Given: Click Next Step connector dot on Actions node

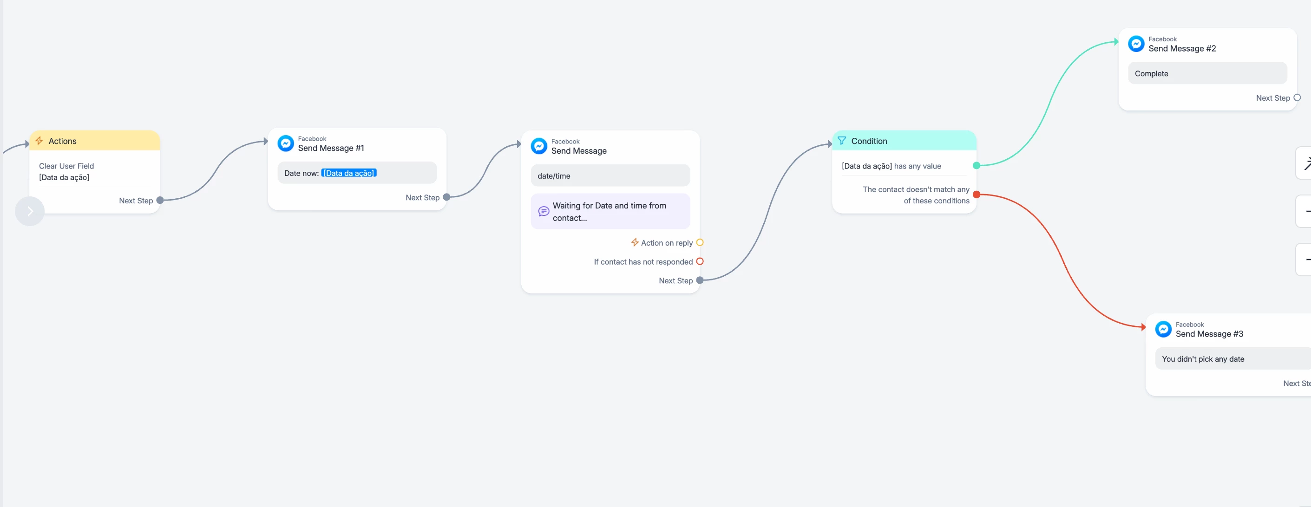Looking at the screenshot, I should pyautogui.click(x=160, y=201).
